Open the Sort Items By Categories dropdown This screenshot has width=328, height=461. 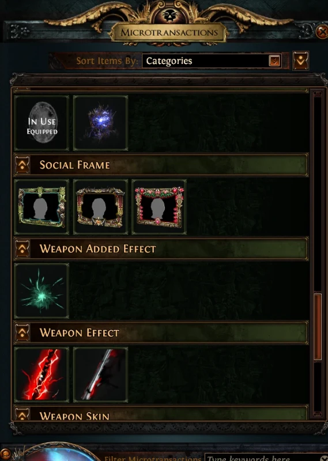tap(212, 61)
